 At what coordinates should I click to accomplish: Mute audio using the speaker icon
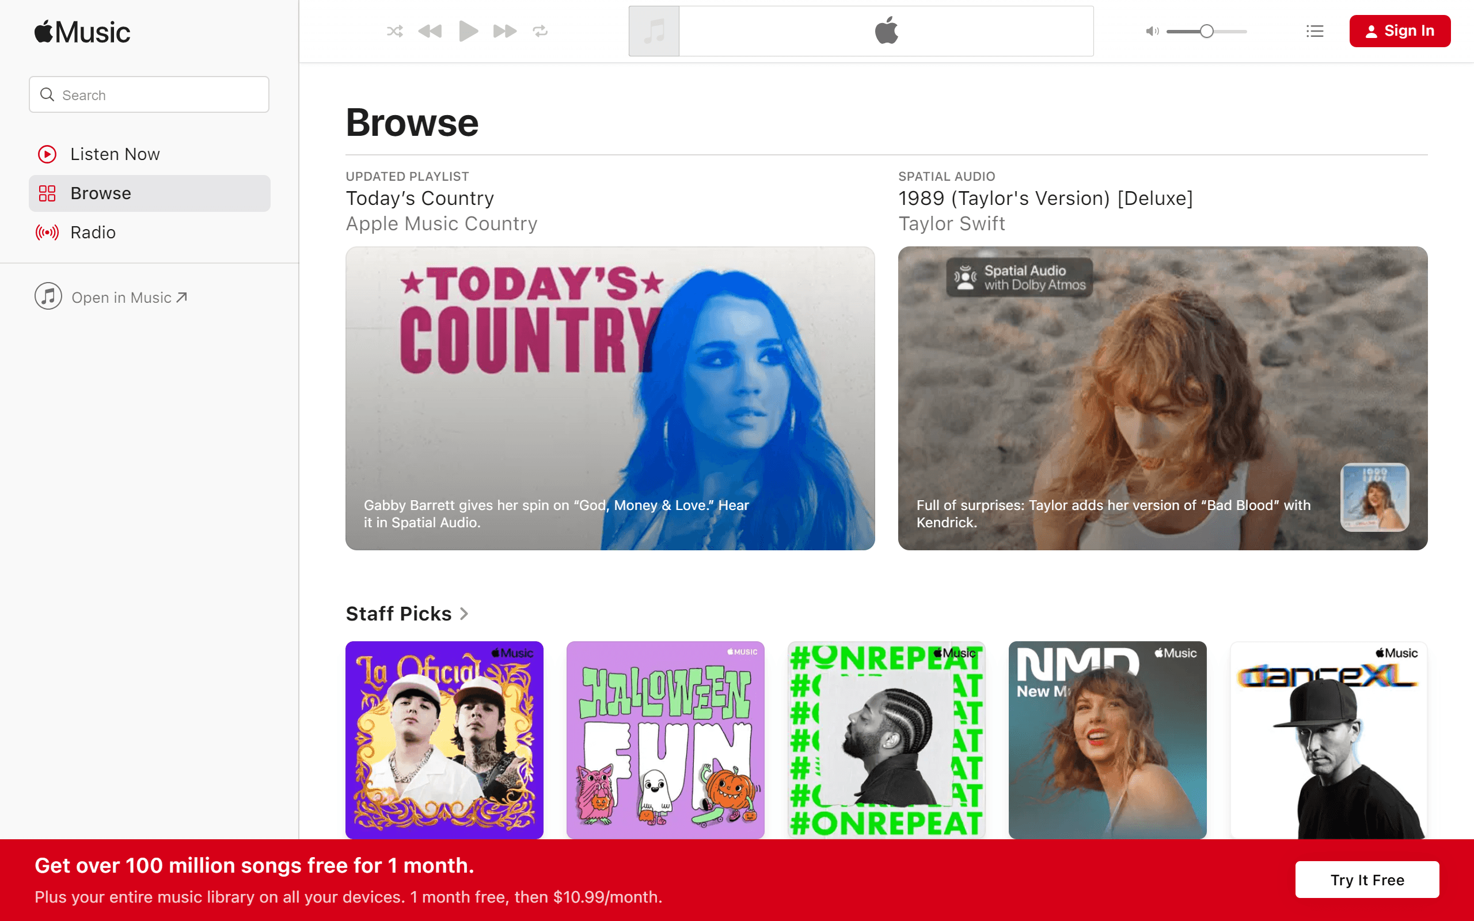tap(1151, 31)
